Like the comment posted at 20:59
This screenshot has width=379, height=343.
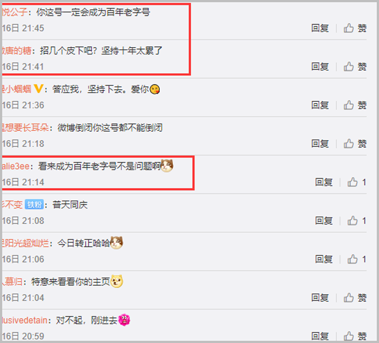(355, 336)
